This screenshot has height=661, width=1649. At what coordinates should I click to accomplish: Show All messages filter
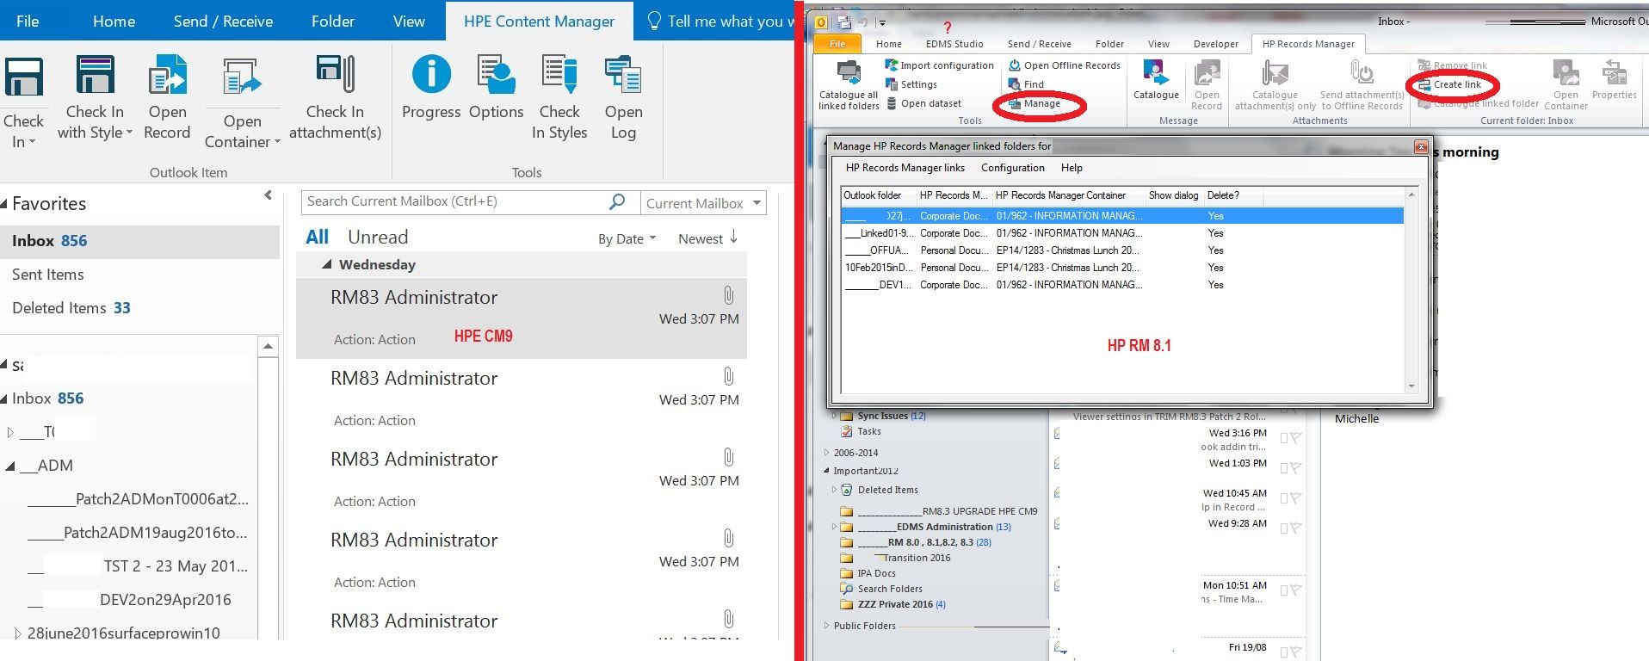[317, 237]
